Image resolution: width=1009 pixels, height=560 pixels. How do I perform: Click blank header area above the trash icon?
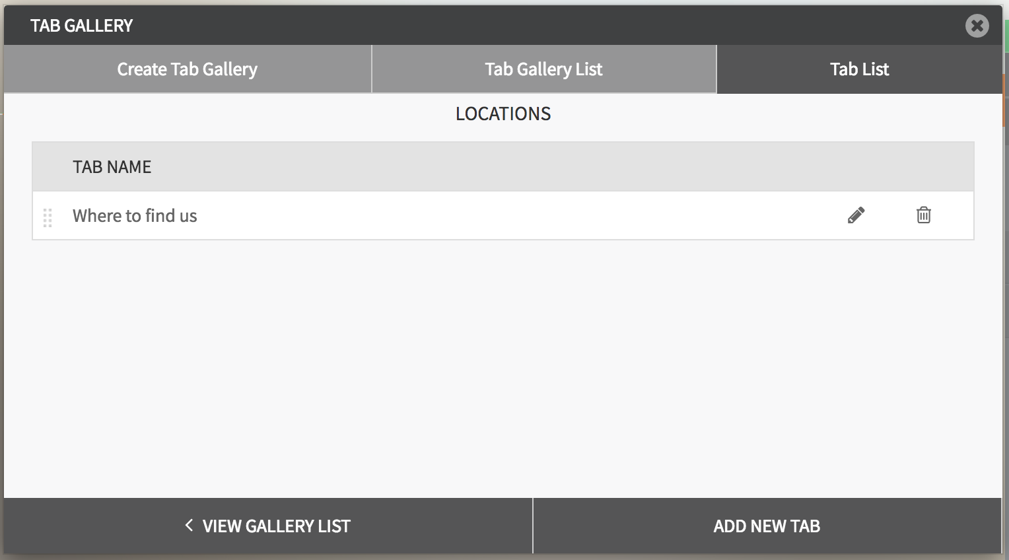923,167
